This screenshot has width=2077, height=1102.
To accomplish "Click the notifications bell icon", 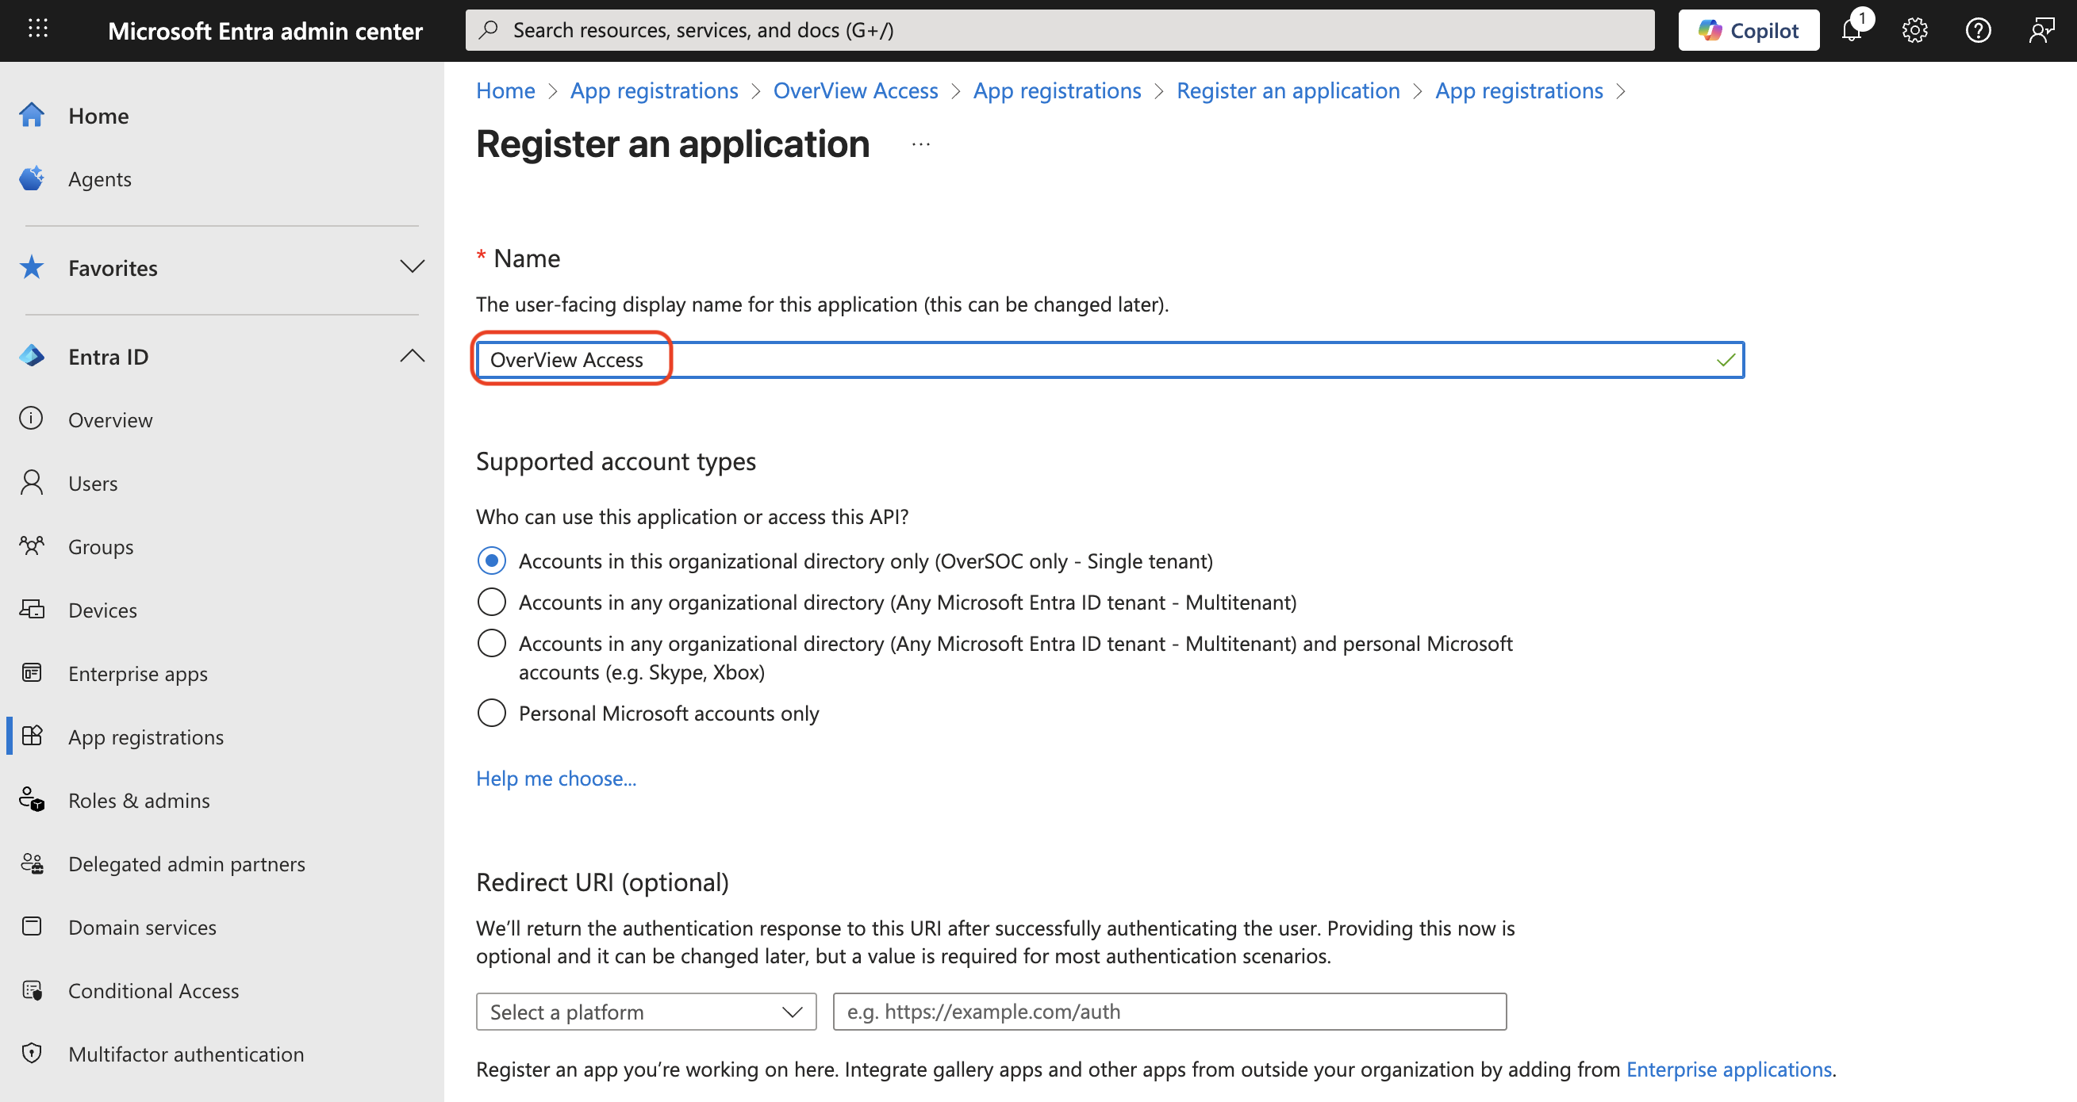I will [1851, 30].
